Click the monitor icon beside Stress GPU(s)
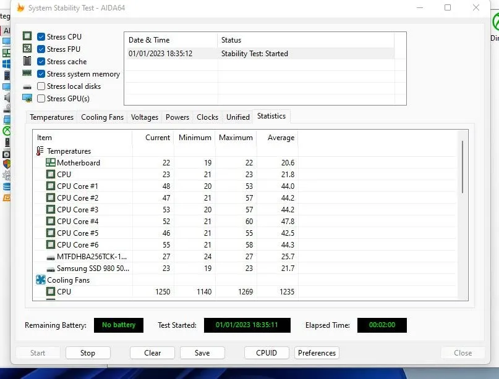This screenshot has width=499, height=379. pyautogui.click(x=27, y=98)
